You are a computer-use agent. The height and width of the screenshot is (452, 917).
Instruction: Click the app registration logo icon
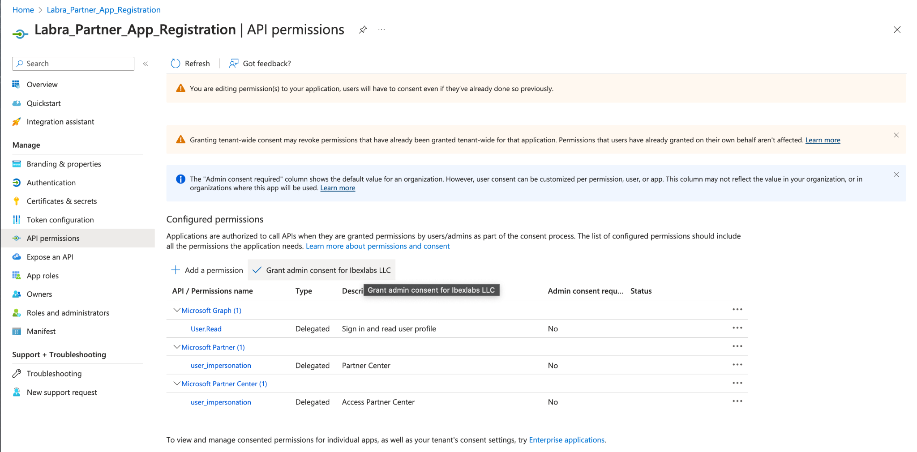(x=20, y=33)
